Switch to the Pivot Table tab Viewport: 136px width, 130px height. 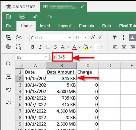point(127,26)
